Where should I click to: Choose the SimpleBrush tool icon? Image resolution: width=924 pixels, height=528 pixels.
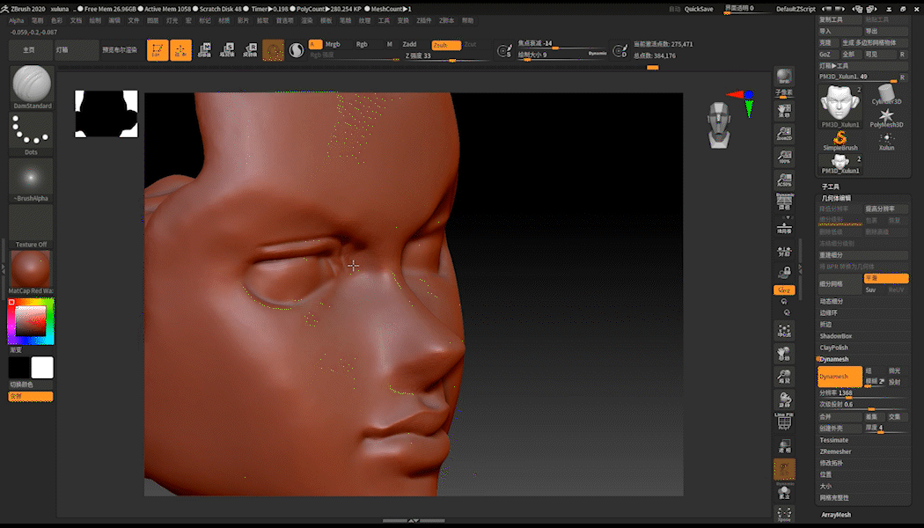[840, 139]
